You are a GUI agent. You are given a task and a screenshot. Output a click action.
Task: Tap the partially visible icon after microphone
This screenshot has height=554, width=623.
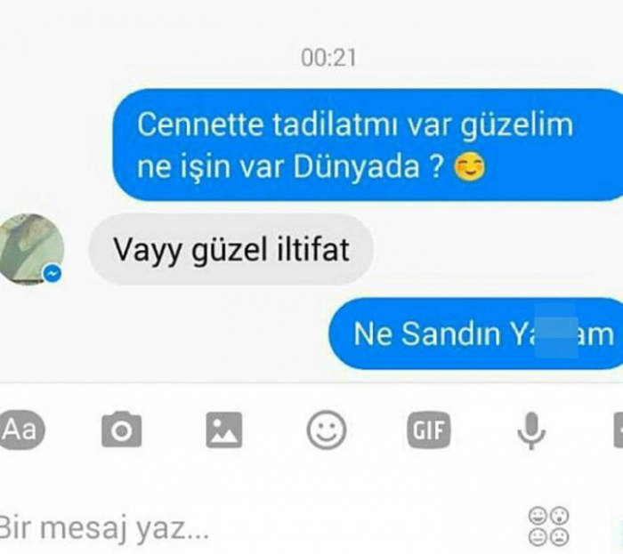(619, 430)
